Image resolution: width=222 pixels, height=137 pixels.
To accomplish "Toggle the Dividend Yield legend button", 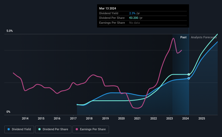I will click(19, 129).
